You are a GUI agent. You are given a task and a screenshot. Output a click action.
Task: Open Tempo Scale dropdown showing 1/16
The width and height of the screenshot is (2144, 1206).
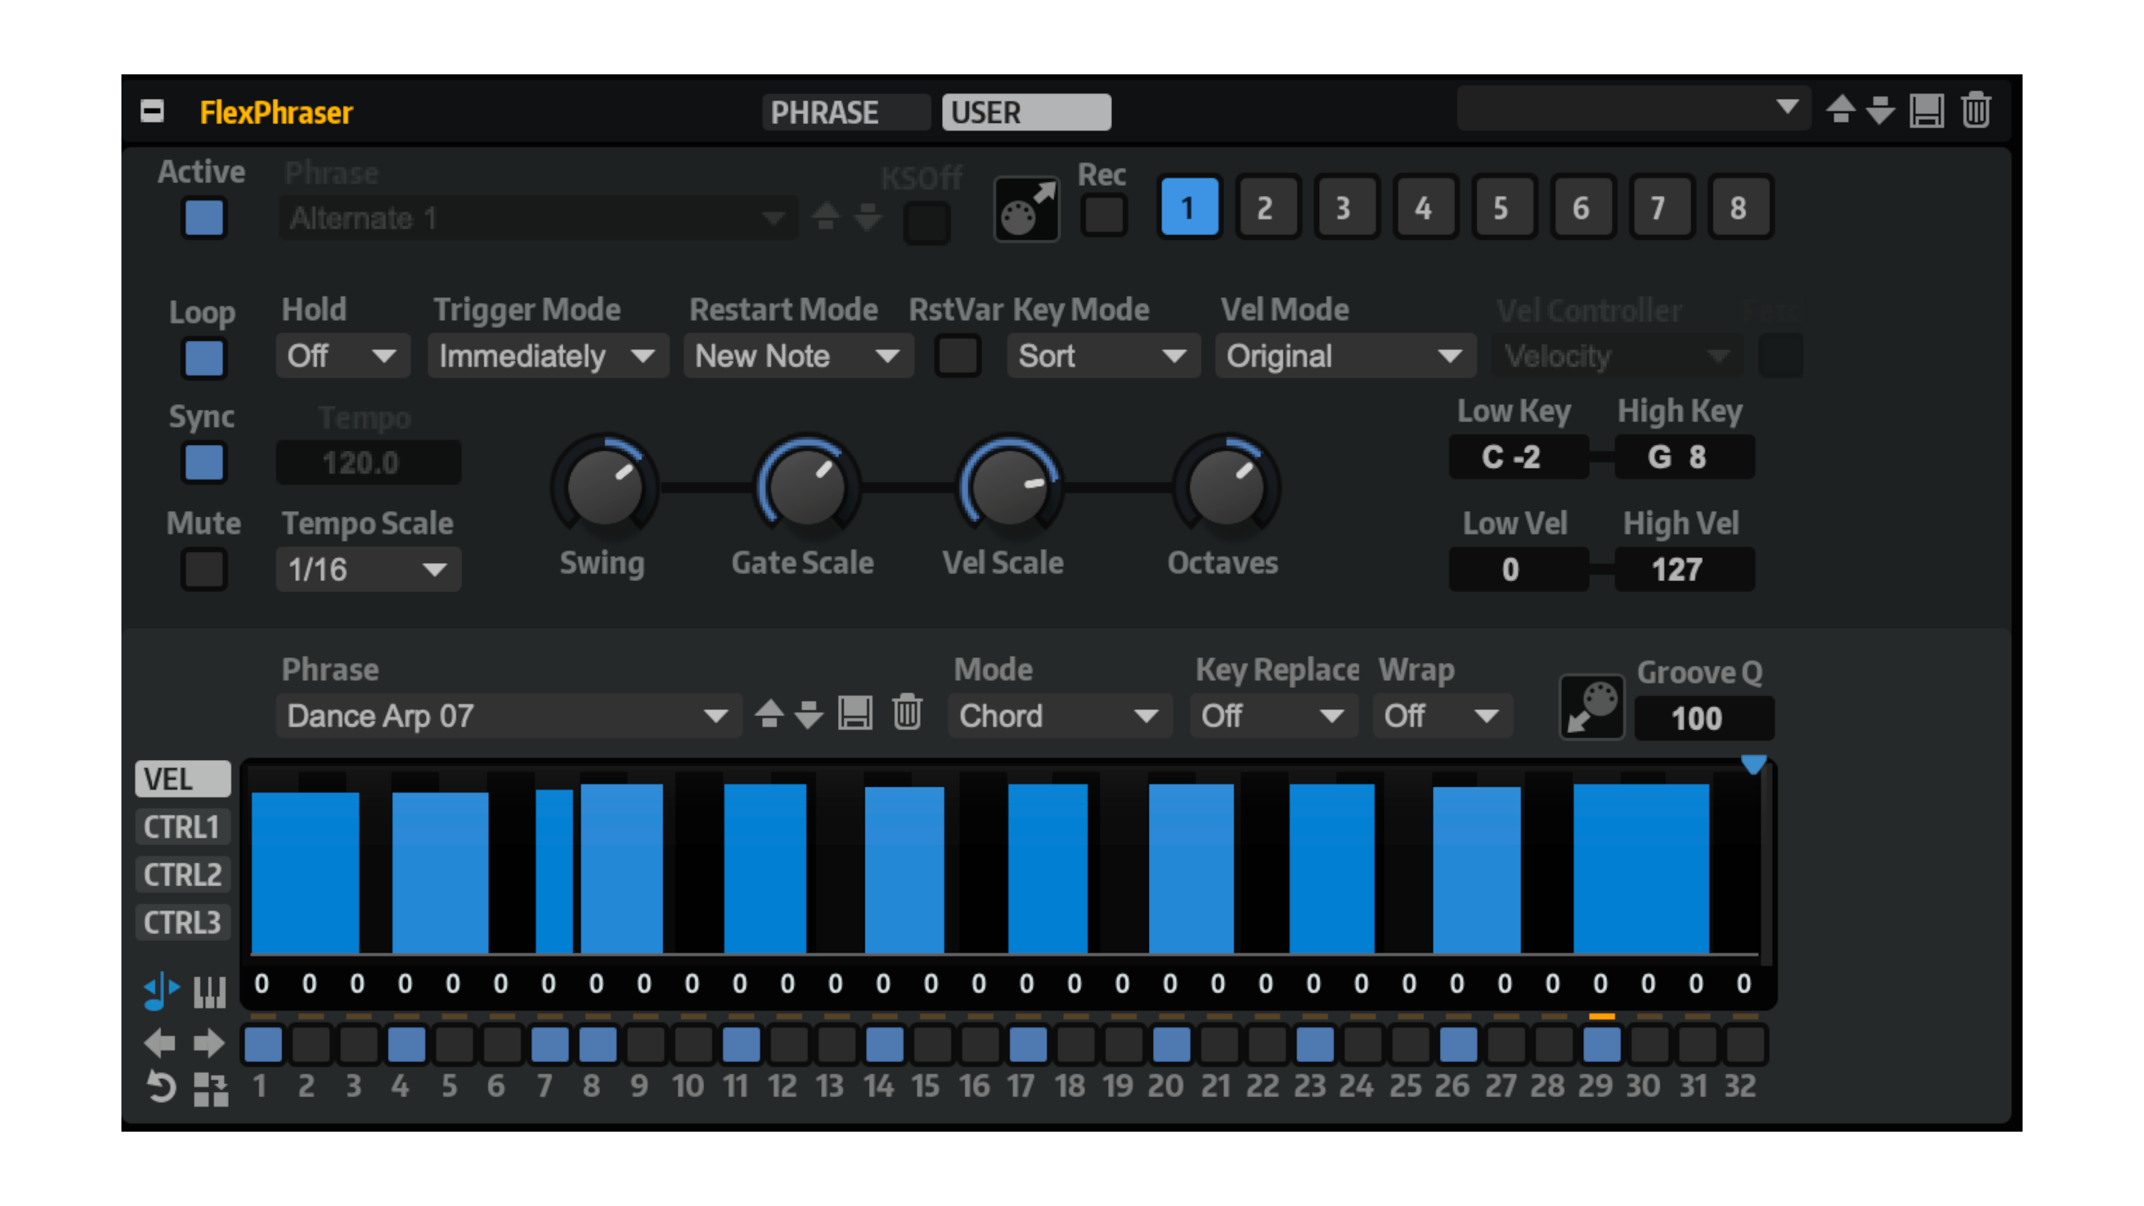coord(368,569)
